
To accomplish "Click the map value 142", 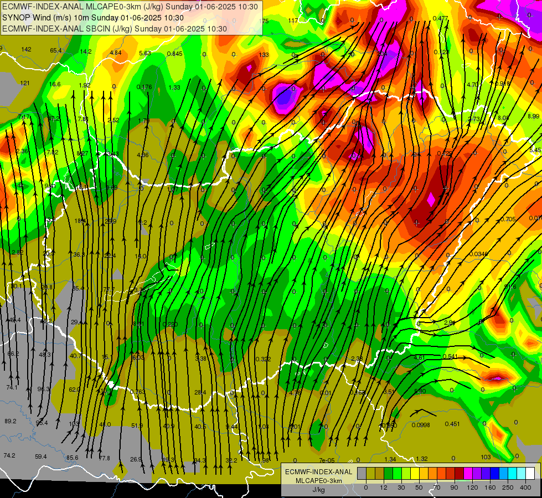I will [26, 49].
